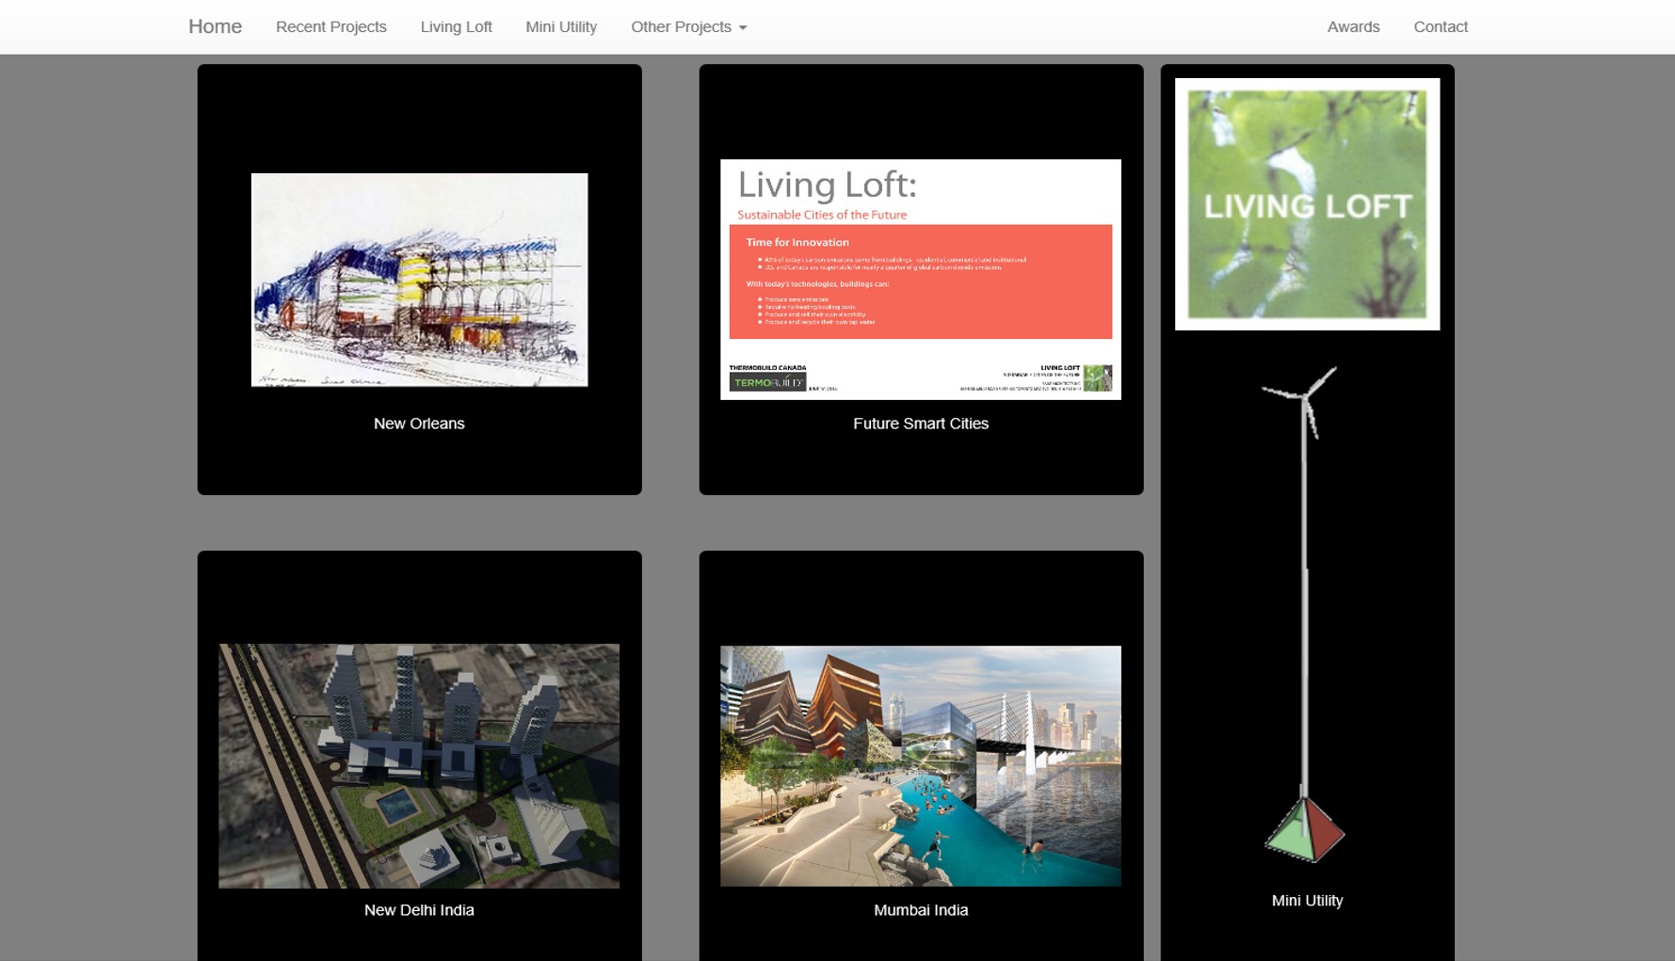Click the Mini Utility caption text
The image size is (1675, 961).
click(x=1307, y=901)
